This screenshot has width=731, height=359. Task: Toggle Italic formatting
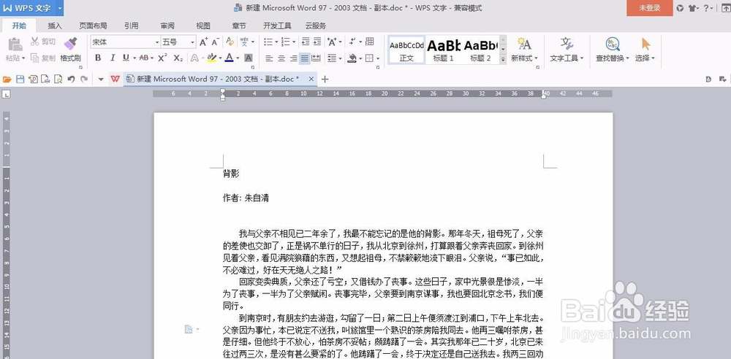point(113,58)
